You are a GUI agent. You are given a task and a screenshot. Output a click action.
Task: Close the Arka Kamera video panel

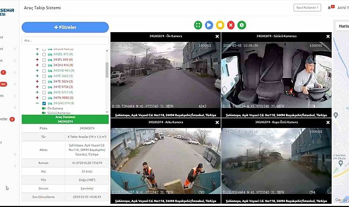point(217,123)
